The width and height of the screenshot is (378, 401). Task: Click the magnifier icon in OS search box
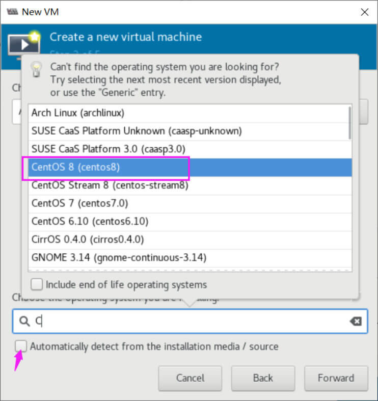click(x=24, y=321)
